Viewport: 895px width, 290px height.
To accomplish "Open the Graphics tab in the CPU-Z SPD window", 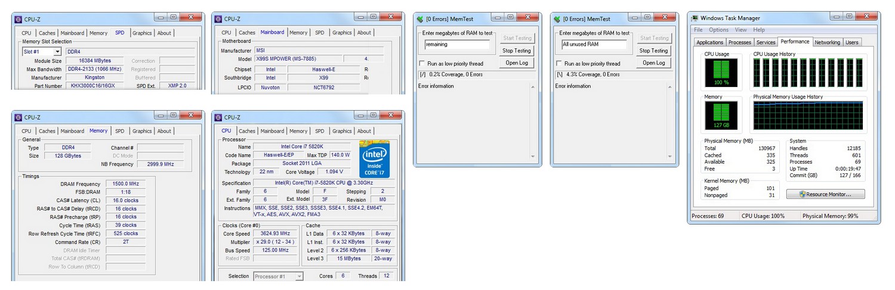I will pyautogui.click(x=142, y=33).
